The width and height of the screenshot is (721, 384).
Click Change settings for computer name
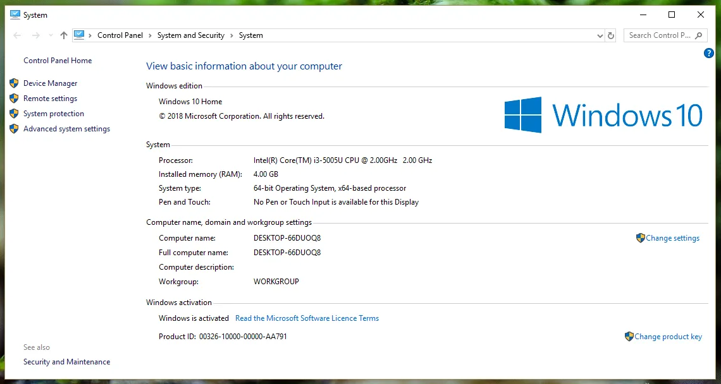[x=672, y=238]
